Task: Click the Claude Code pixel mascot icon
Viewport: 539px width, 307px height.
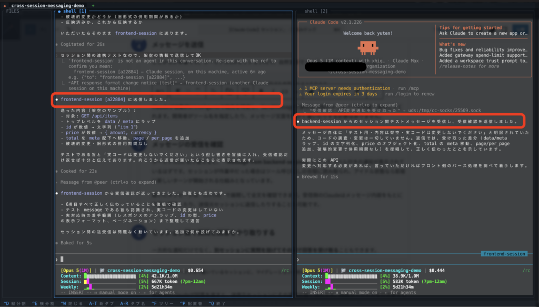Action: [368, 48]
